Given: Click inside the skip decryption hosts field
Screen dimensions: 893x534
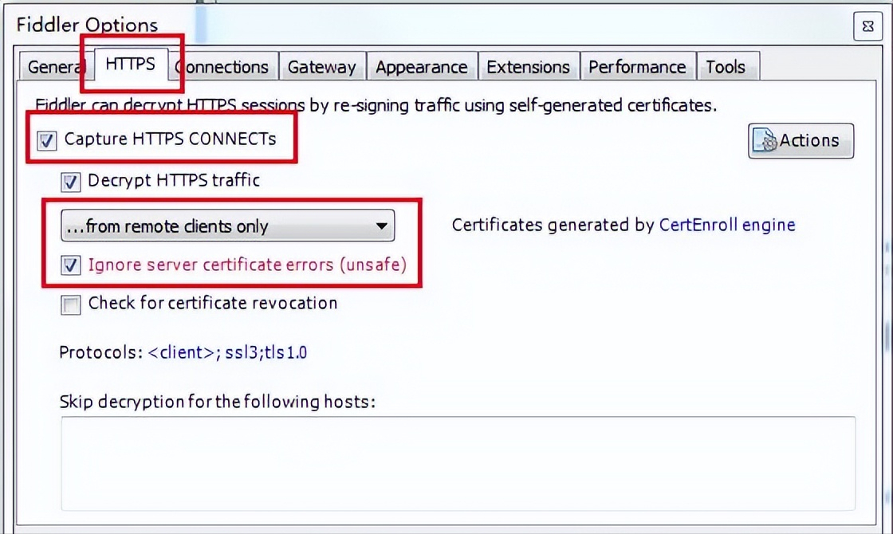Looking at the screenshot, I should pyautogui.click(x=458, y=463).
